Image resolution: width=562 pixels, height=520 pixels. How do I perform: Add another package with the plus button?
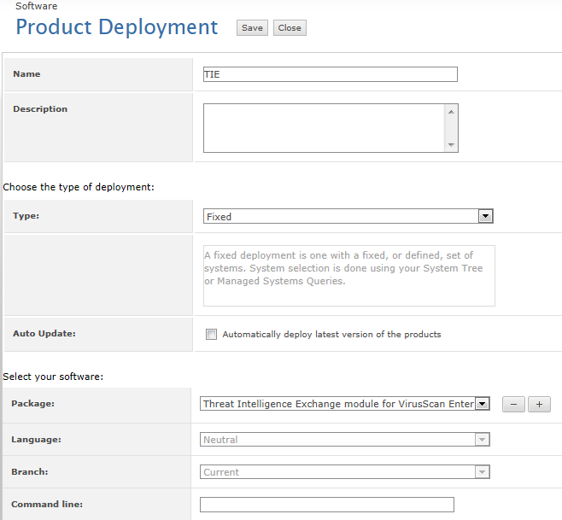point(539,404)
